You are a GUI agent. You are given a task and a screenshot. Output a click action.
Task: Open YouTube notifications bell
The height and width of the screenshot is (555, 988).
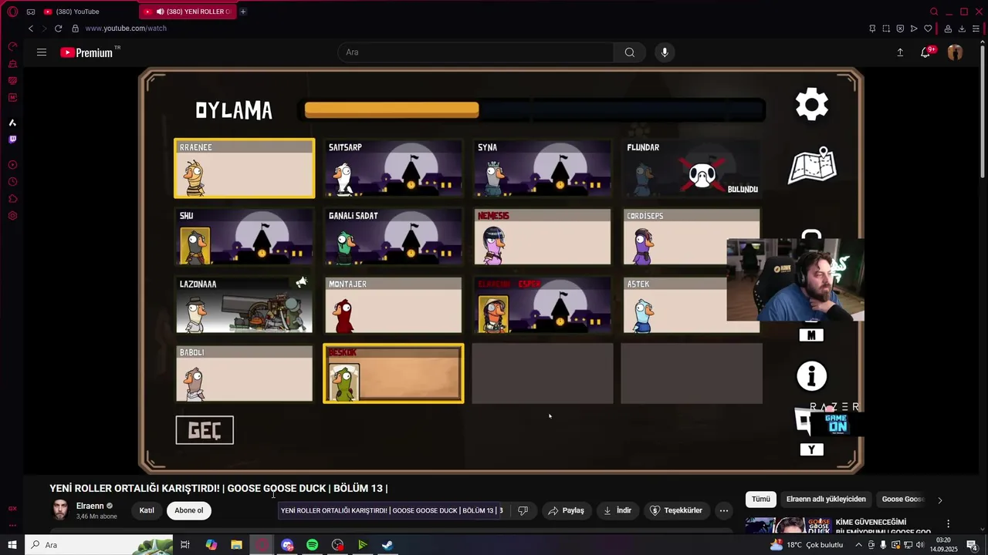click(x=925, y=52)
